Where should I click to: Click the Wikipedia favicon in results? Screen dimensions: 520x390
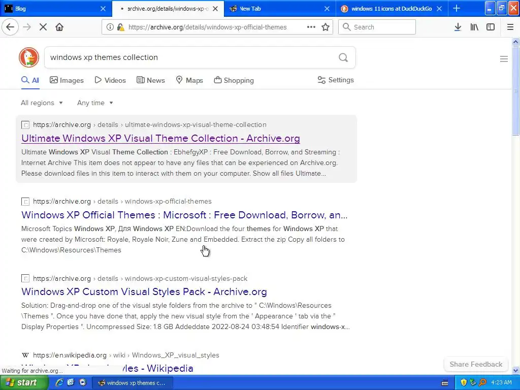click(25, 355)
